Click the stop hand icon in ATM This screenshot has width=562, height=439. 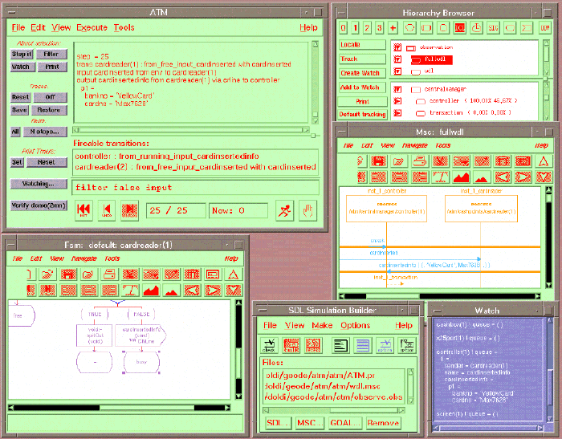point(307,210)
